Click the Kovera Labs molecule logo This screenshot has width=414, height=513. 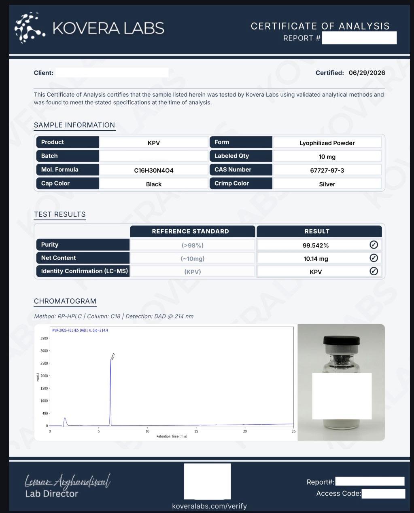(30, 28)
